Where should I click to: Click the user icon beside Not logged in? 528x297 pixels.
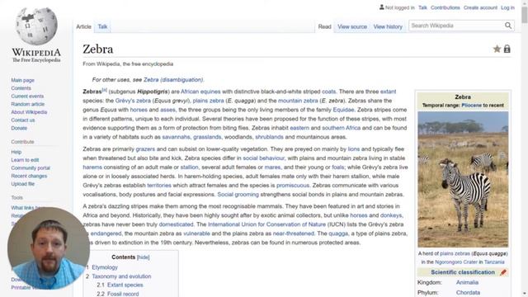[381, 7]
